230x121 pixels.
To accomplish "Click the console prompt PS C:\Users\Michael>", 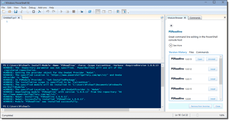I will 17,106.
